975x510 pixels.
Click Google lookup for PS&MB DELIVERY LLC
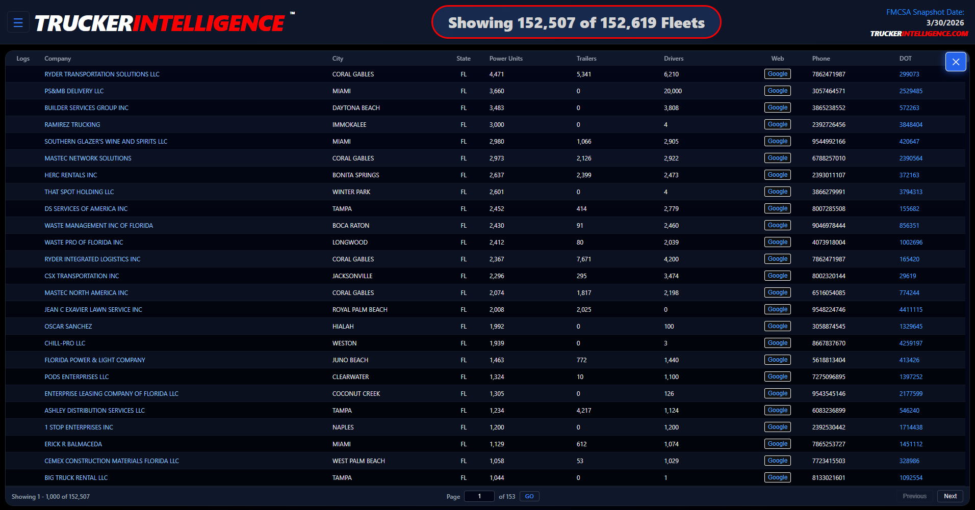777,90
